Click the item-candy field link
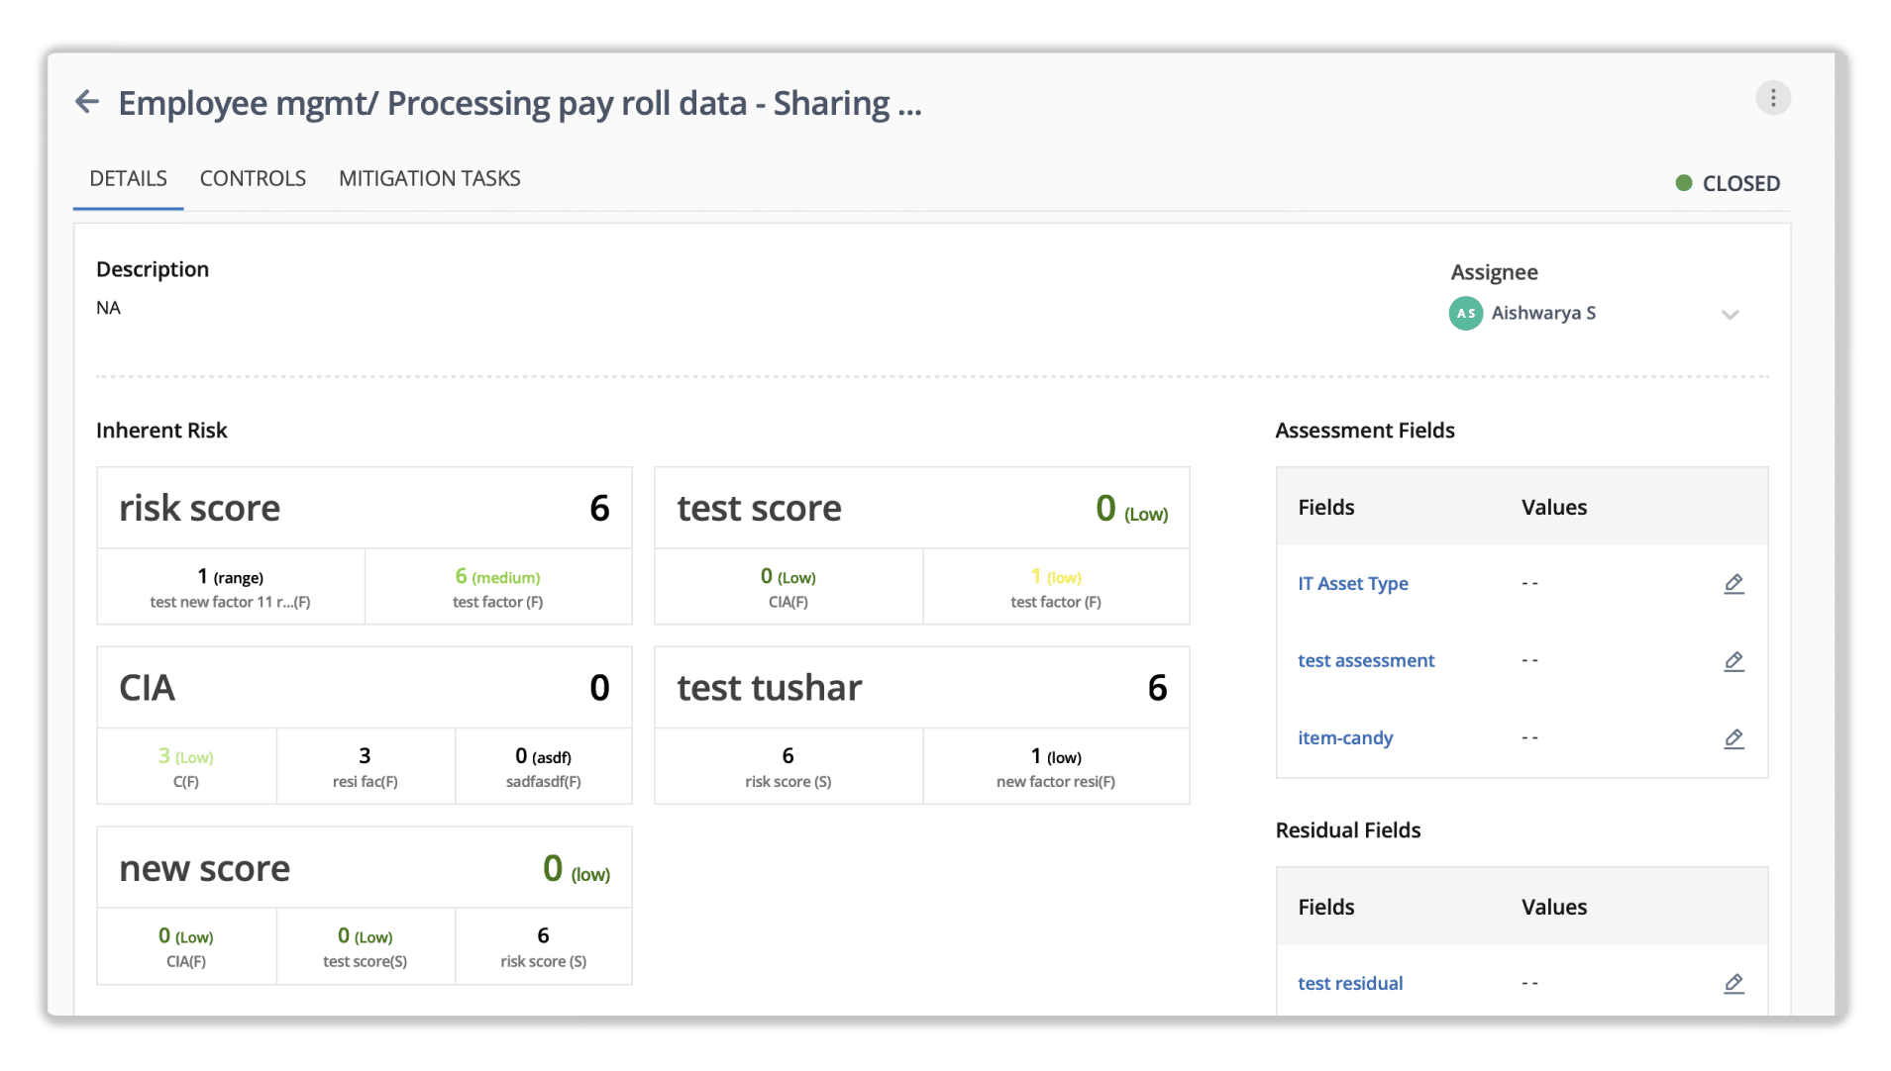 click(x=1344, y=737)
